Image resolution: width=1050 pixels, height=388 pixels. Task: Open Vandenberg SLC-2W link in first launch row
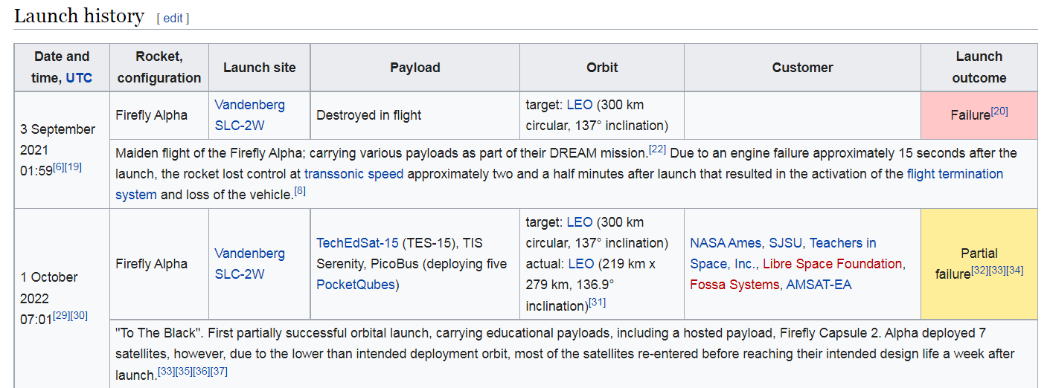[250, 114]
